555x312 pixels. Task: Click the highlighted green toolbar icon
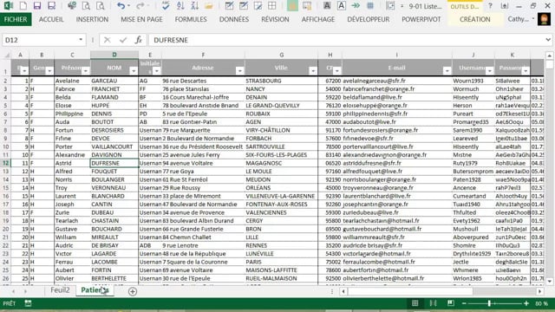click(x=292, y=6)
